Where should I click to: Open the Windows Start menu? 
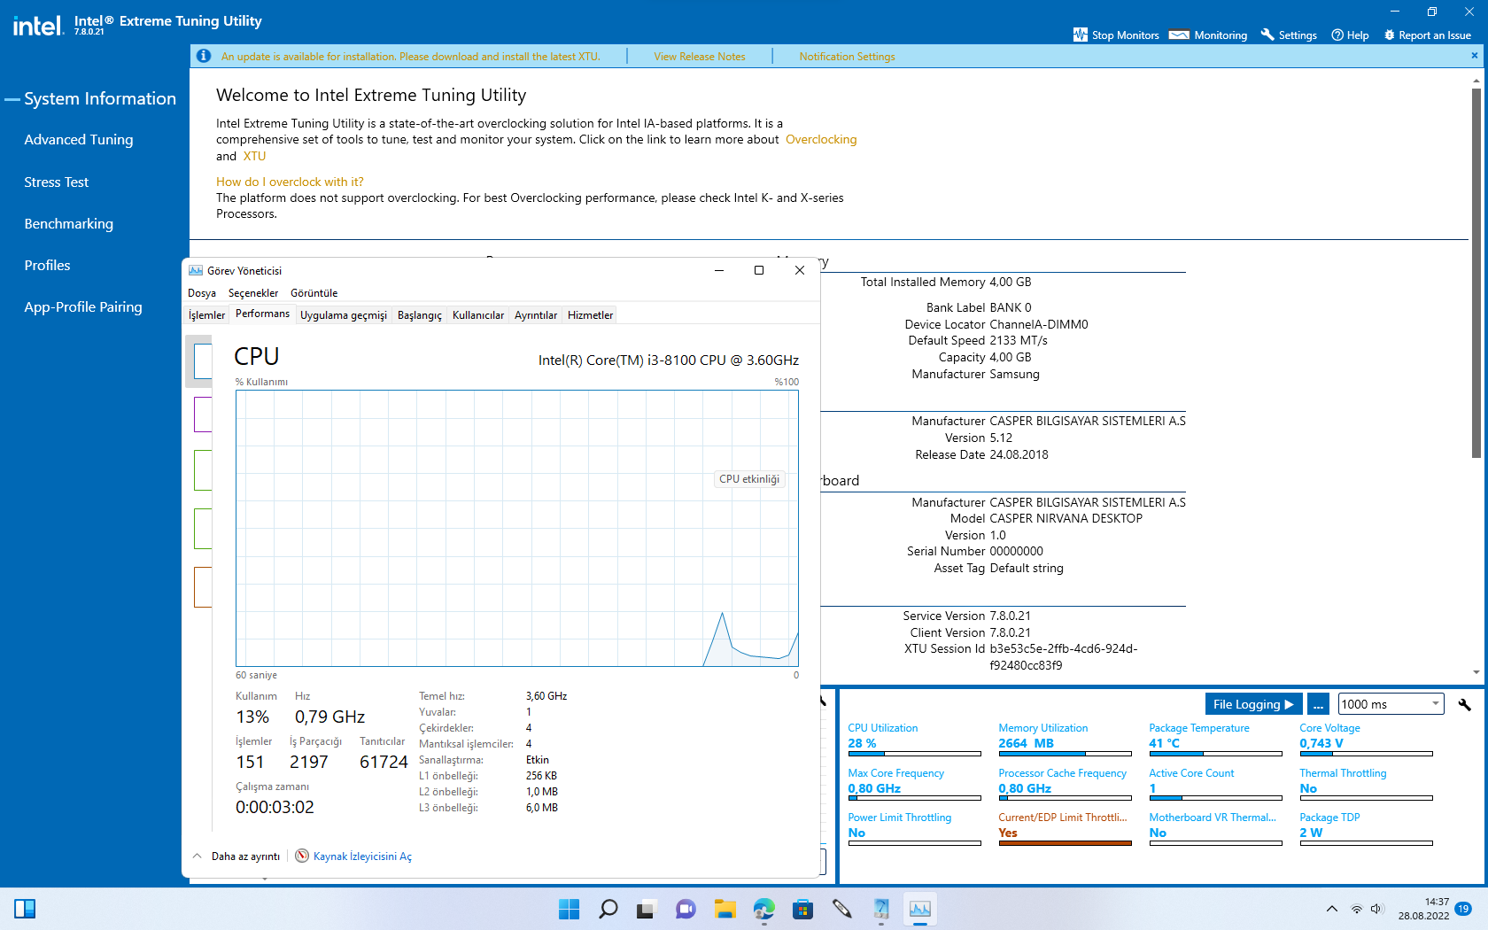click(x=569, y=909)
